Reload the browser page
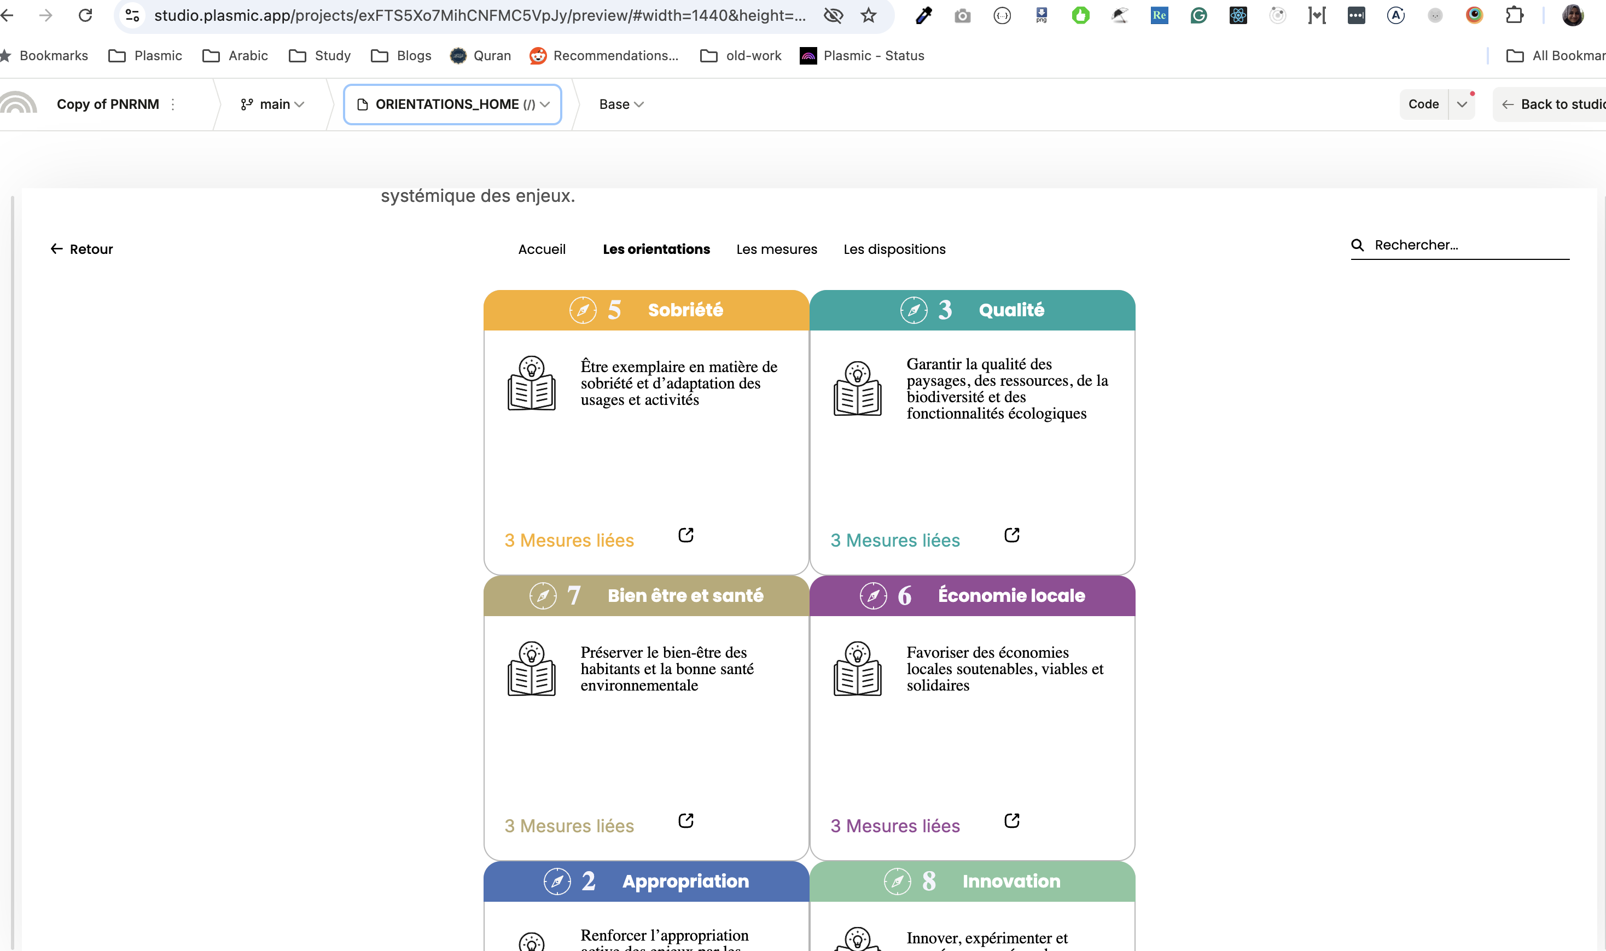1606x951 pixels. coord(85,15)
